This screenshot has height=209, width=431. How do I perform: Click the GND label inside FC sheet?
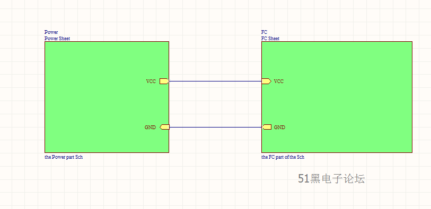tap(279, 128)
